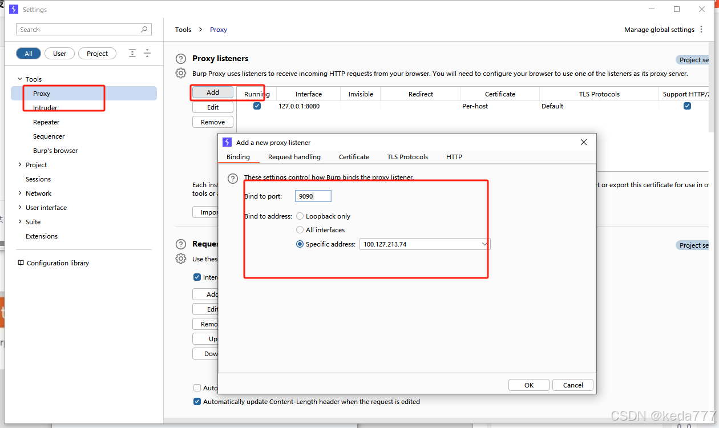Click the TLS Protocols column header
719x428 pixels.
(x=599, y=94)
